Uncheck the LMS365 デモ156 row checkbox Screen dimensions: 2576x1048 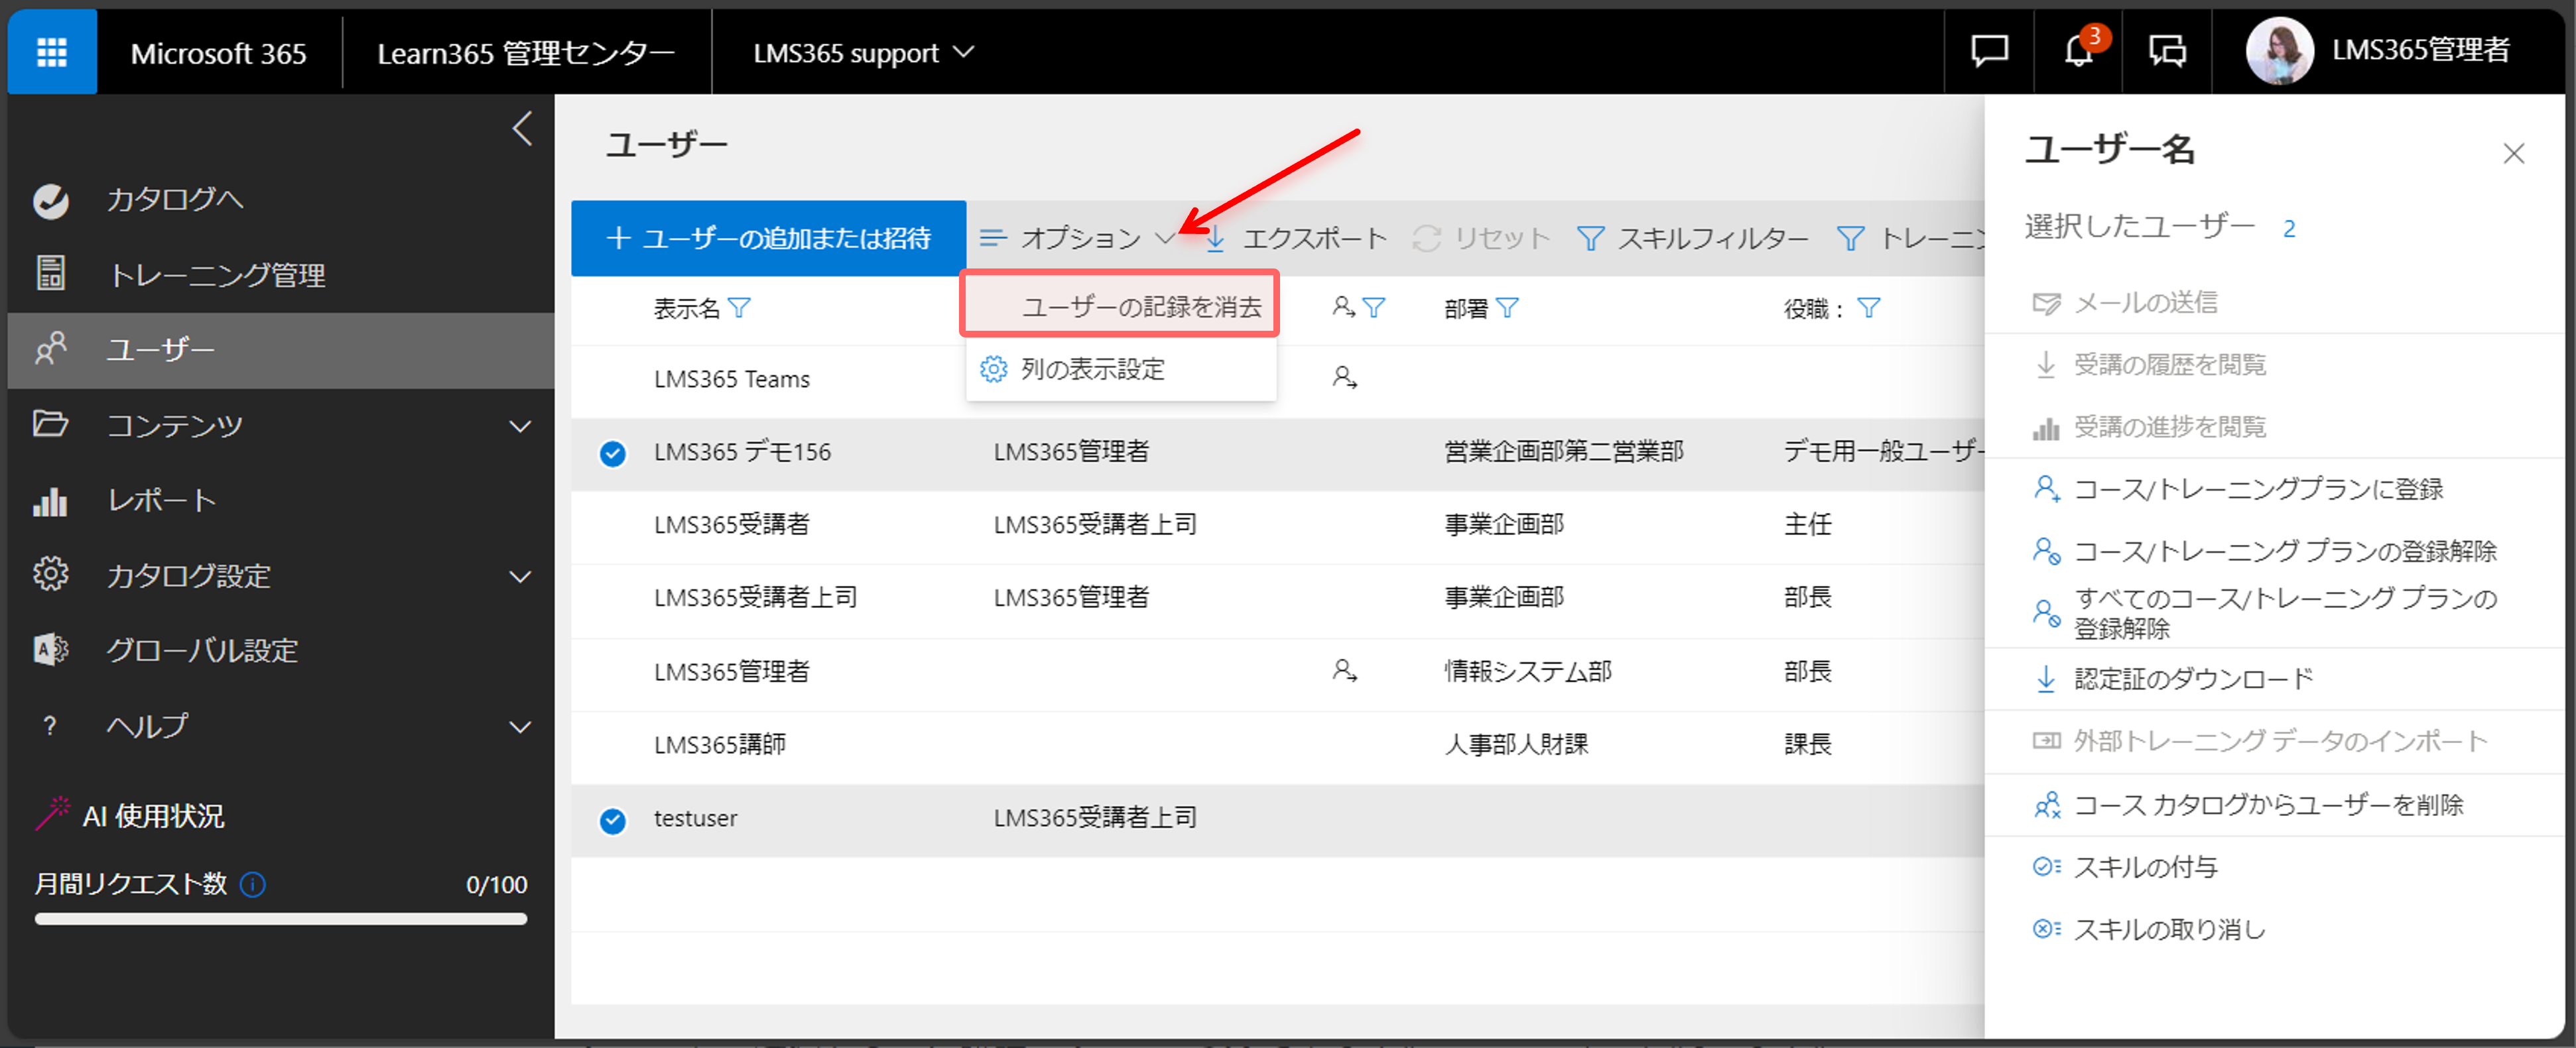[x=612, y=453]
